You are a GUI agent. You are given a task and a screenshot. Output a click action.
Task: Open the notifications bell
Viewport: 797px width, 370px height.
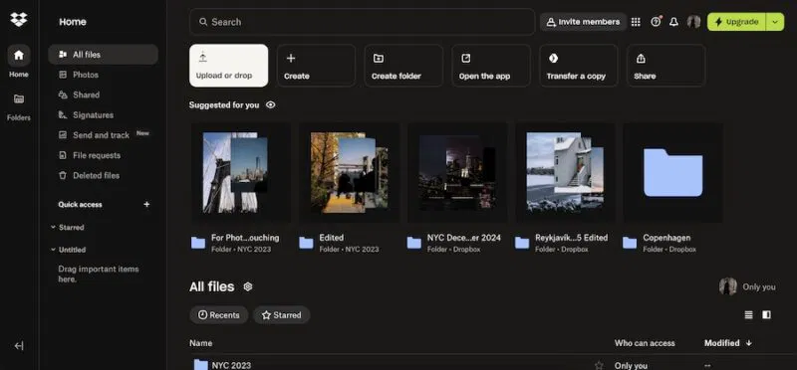673,22
